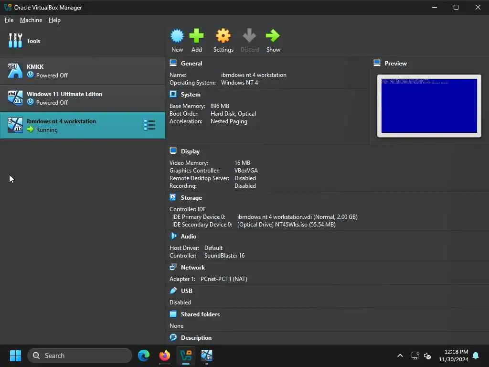Click the green Add machine icon
This screenshot has height=367, width=489.
196,36
